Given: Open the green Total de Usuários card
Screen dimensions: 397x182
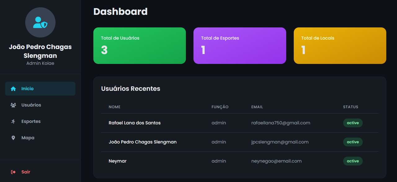Looking at the screenshot, I should point(140,46).
